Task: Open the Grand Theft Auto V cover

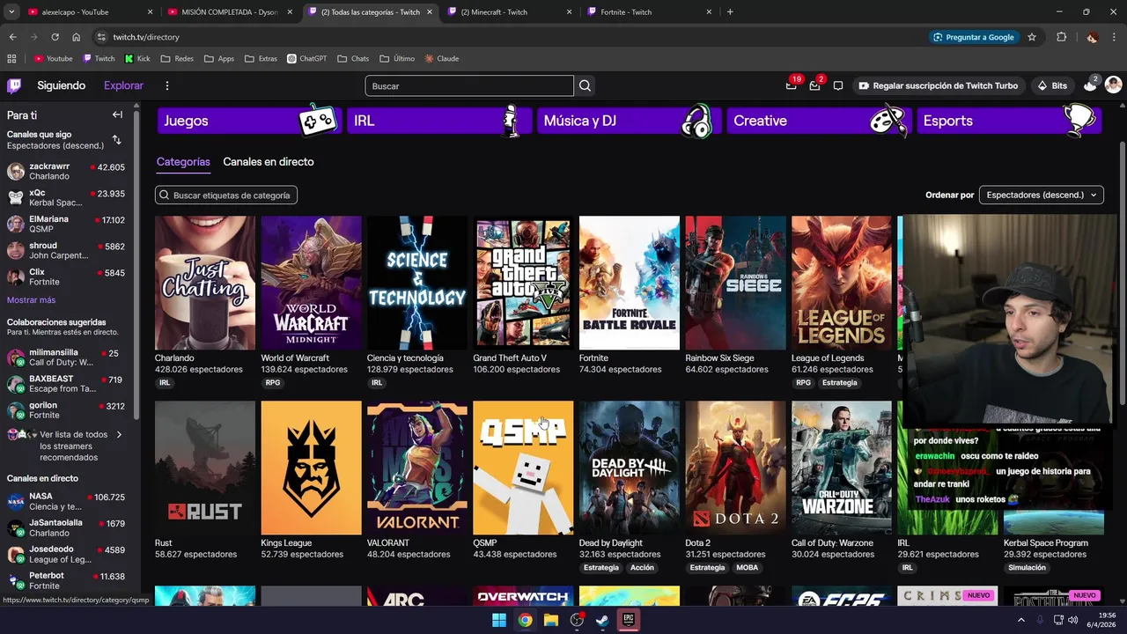Action: coord(523,283)
